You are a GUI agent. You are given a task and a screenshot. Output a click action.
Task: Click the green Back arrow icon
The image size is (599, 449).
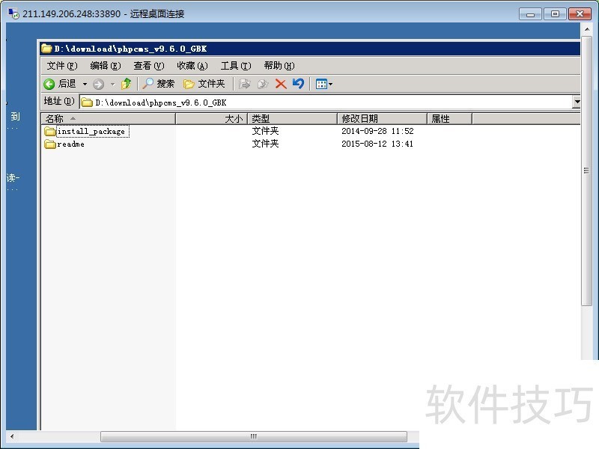[49, 84]
